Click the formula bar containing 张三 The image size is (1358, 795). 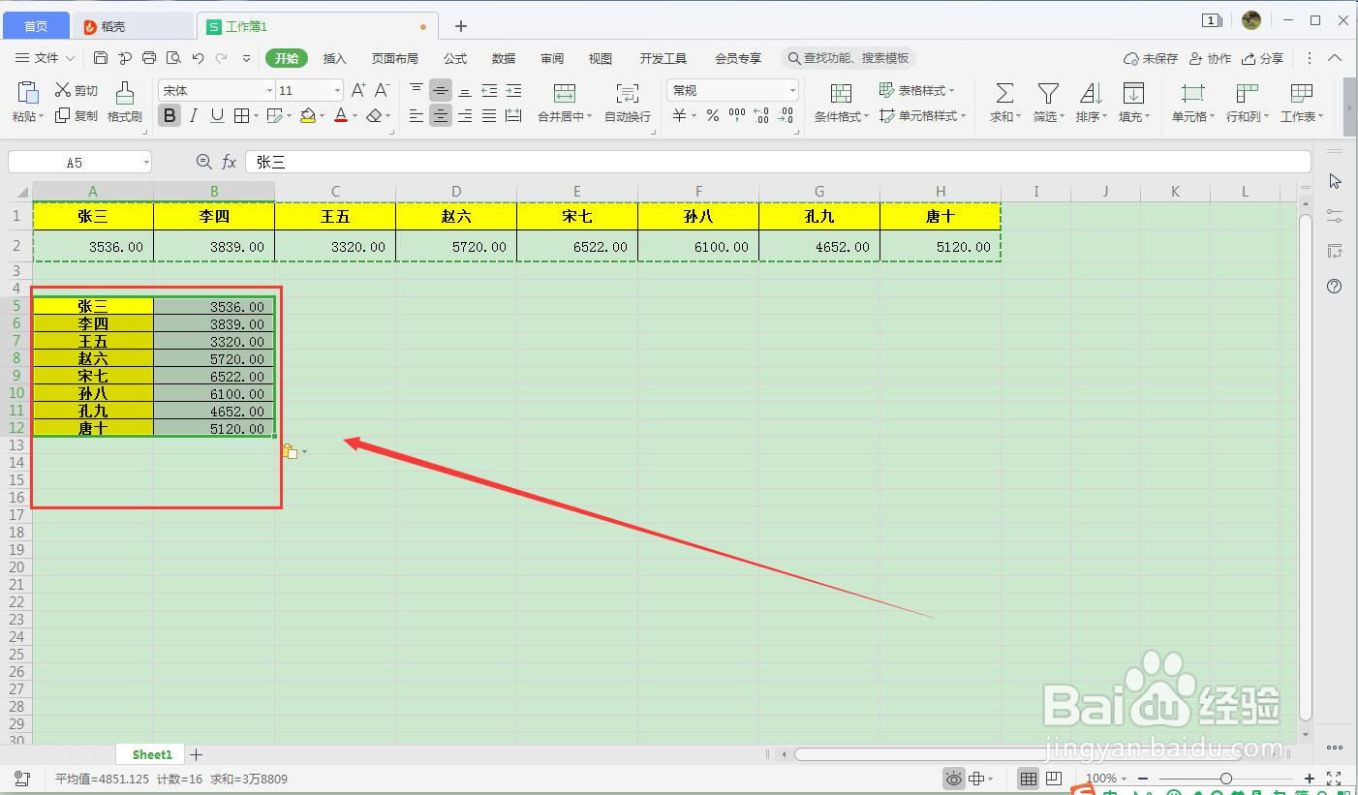tap(778, 163)
